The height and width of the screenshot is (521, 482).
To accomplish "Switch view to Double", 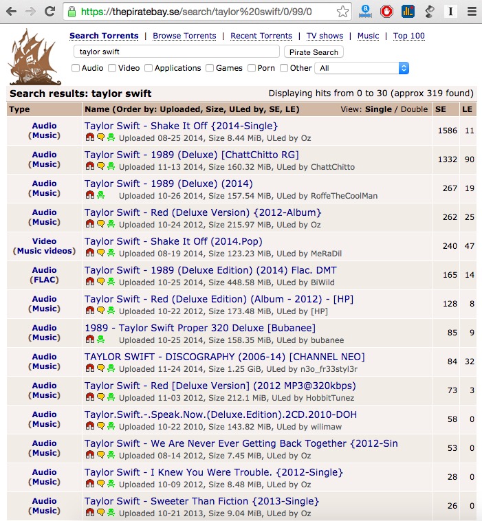I will coord(414,109).
